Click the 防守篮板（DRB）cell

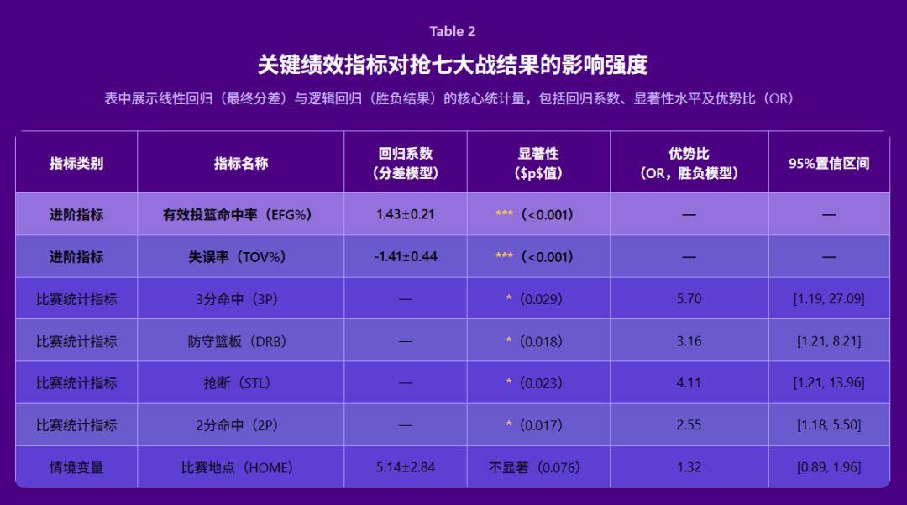coord(241,341)
